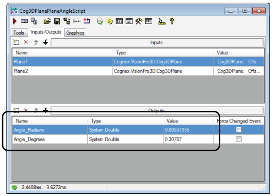Click the 123 data display icon
The image size is (272, 196).
tap(119, 21)
